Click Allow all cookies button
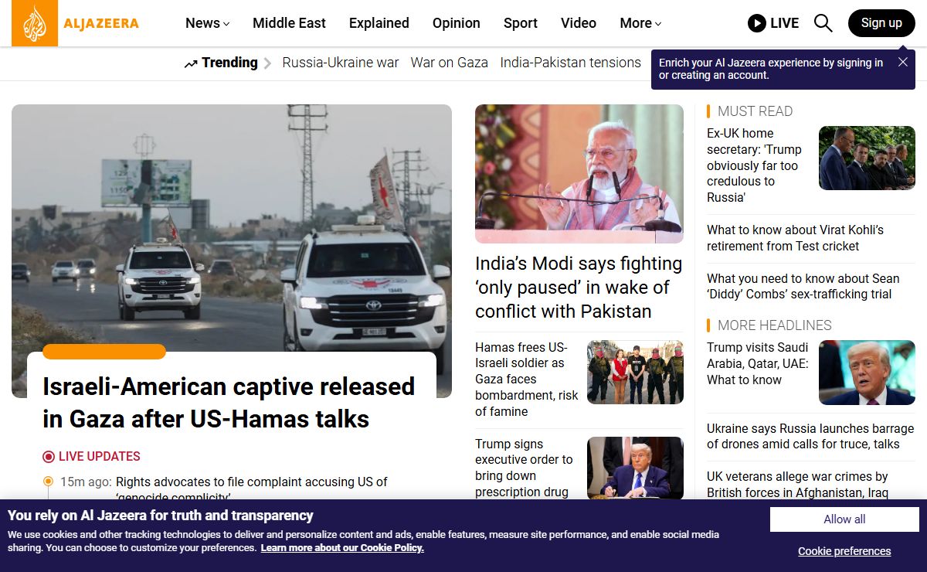This screenshot has height=572, width=927. click(844, 519)
